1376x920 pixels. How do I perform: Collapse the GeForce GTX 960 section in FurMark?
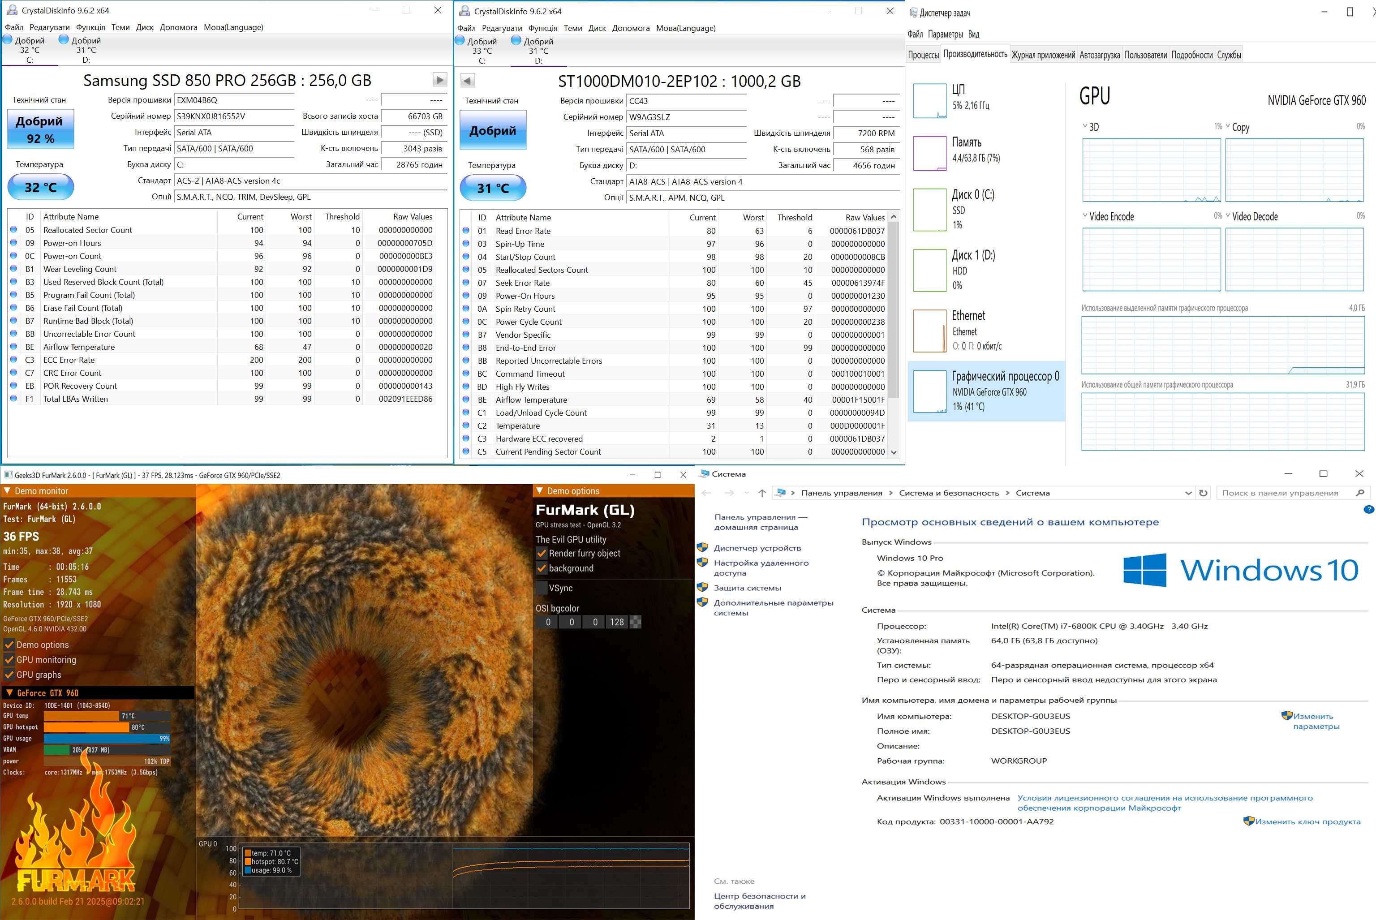(x=9, y=692)
